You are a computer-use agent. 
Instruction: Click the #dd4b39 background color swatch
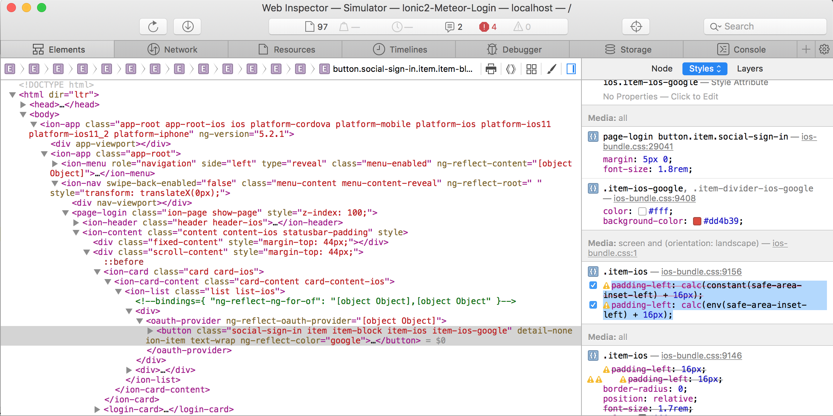click(697, 221)
